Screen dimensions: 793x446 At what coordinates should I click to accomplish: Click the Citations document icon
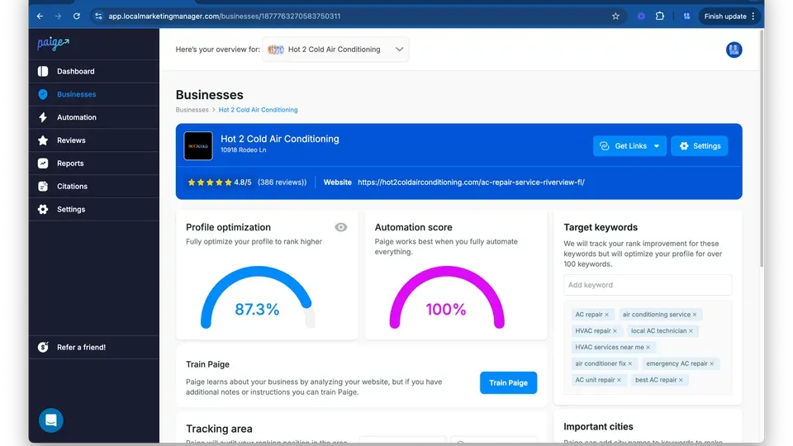point(43,186)
